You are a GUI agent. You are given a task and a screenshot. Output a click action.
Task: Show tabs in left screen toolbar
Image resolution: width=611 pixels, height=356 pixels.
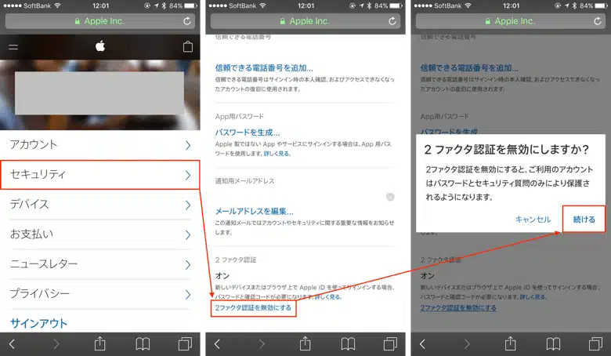pyautogui.click(x=185, y=344)
